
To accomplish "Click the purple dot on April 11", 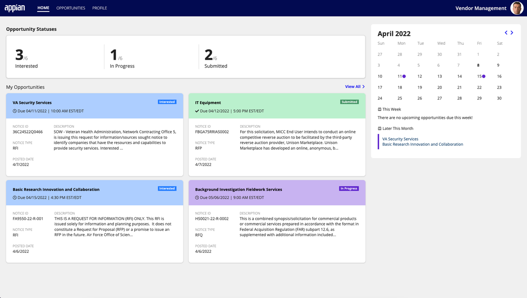I will pyautogui.click(x=404, y=76).
